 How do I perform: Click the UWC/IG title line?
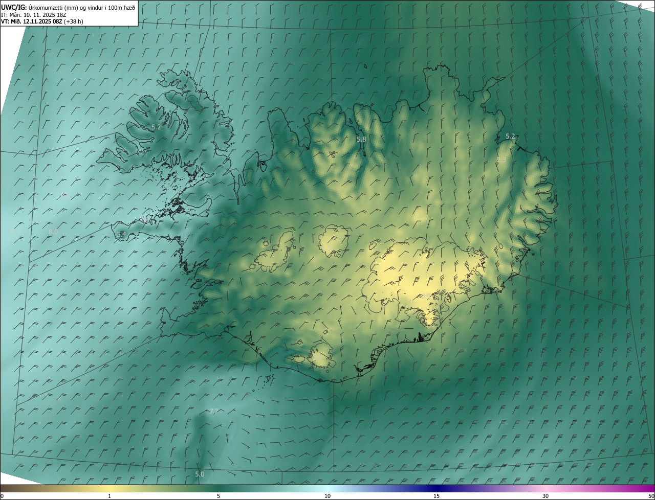[x=69, y=7]
